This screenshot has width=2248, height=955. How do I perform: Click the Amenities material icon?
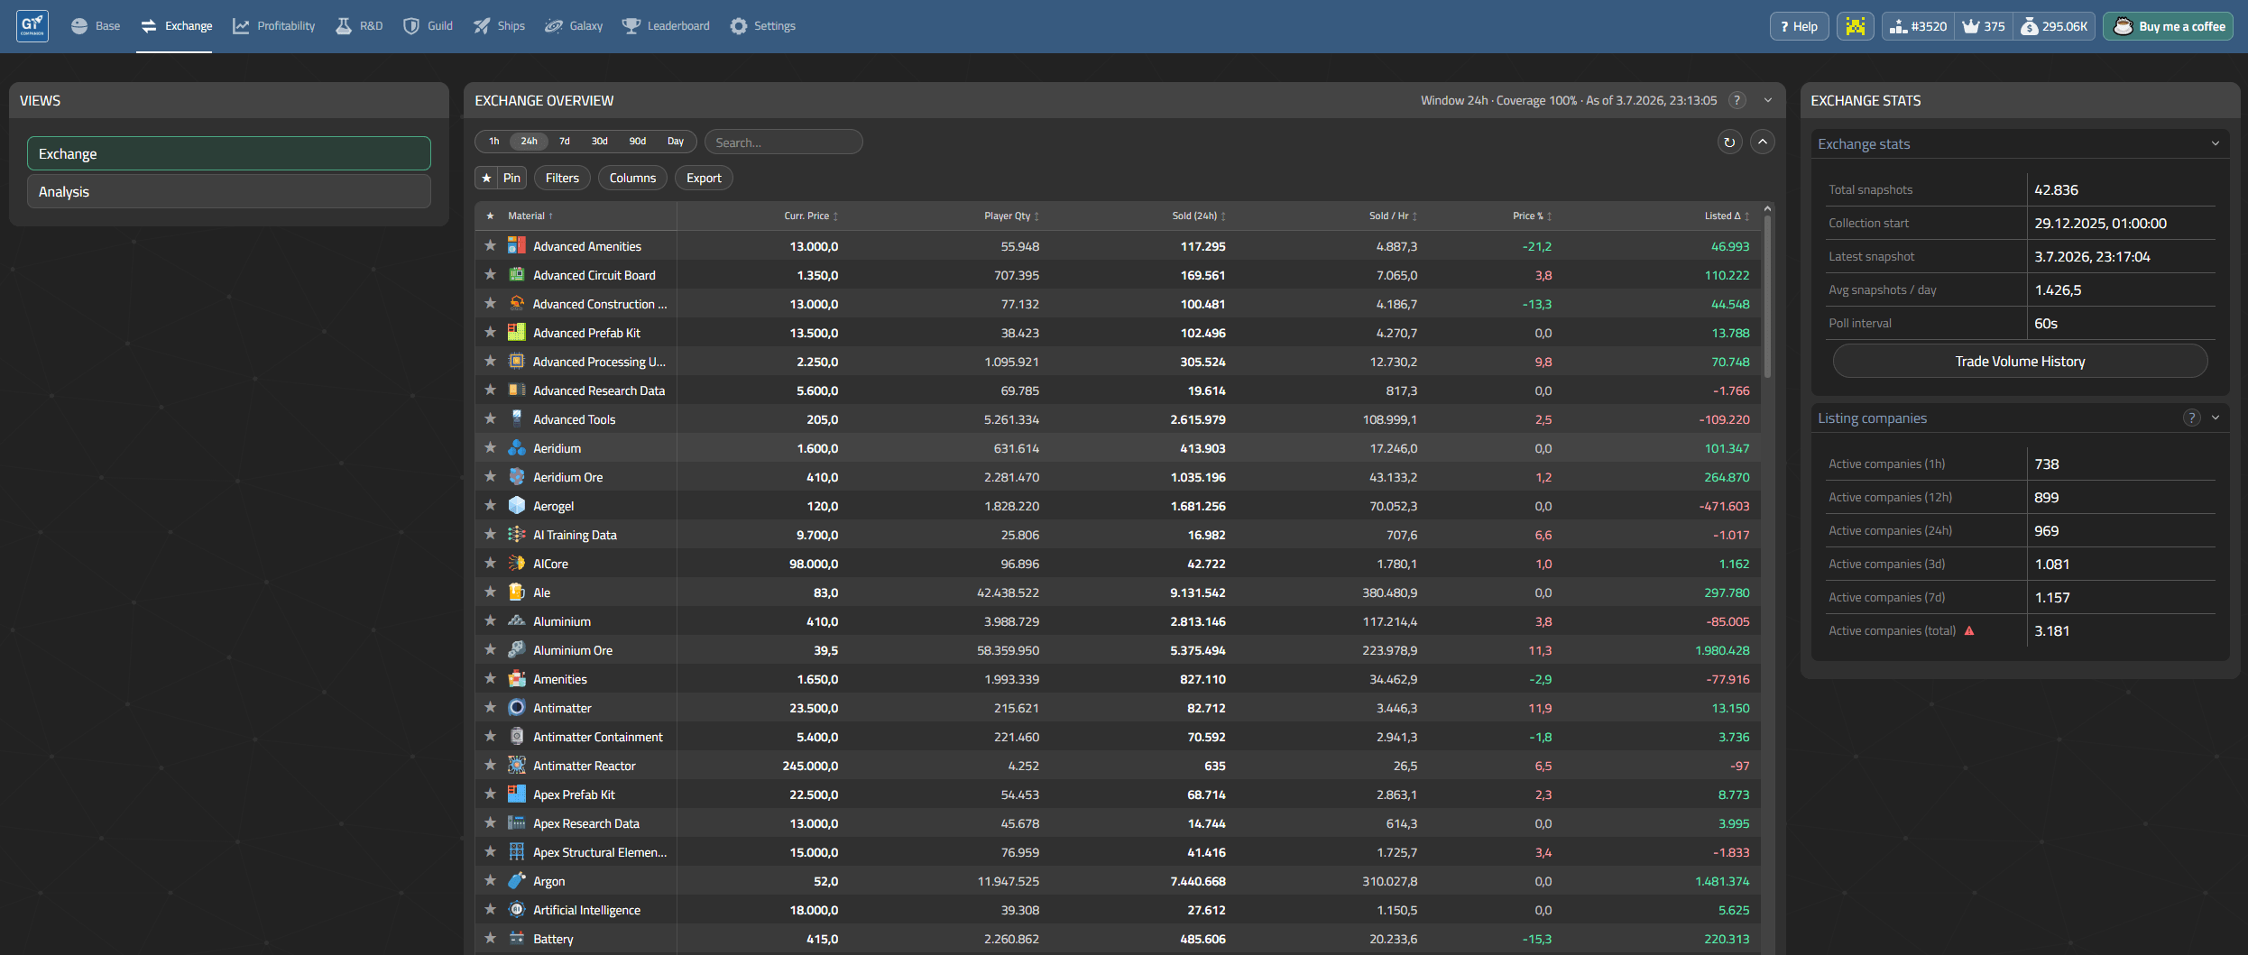point(517,679)
